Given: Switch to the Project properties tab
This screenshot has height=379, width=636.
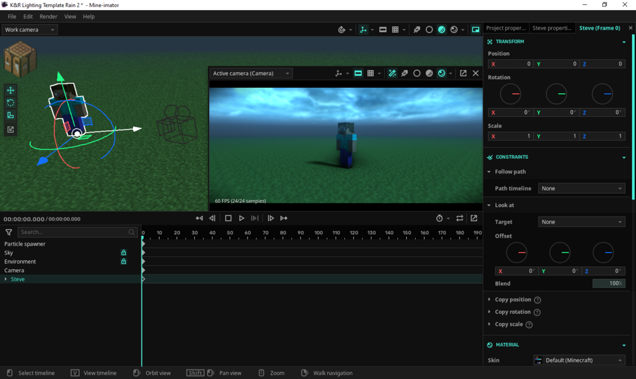Looking at the screenshot, I should coord(506,28).
